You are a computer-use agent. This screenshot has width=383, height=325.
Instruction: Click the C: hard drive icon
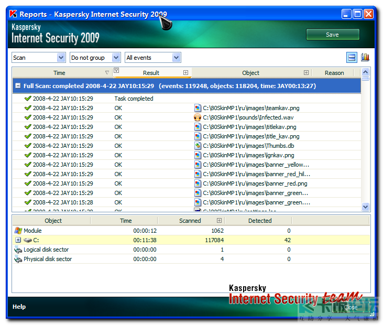tap(28, 240)
